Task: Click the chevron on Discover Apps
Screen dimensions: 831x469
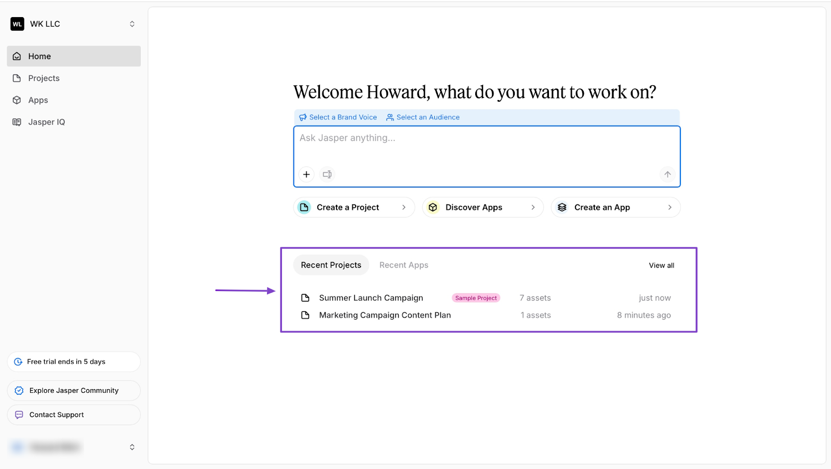Action: click(533, 208)
